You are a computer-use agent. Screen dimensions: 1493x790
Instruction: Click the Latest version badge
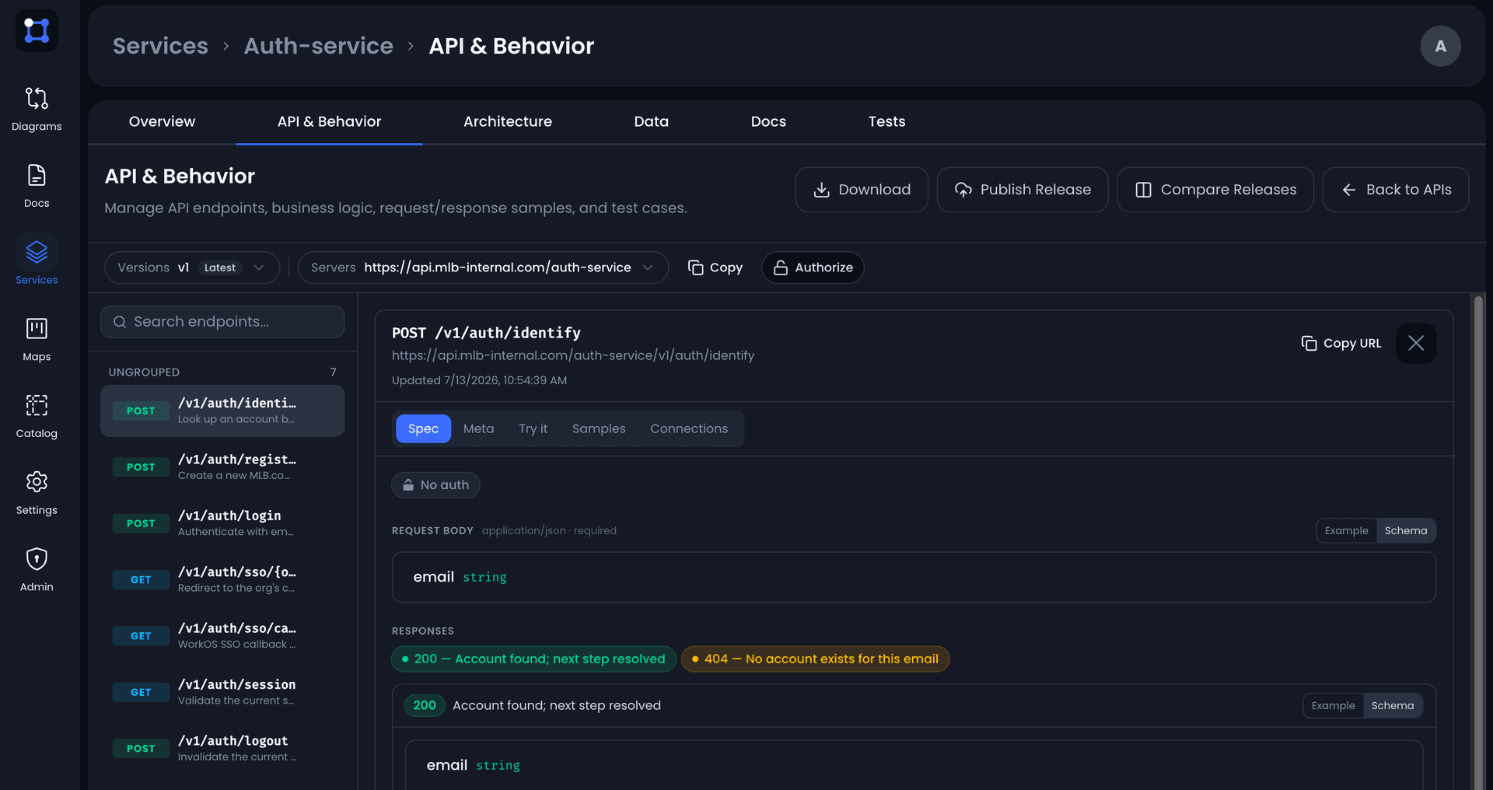(219, 267)
